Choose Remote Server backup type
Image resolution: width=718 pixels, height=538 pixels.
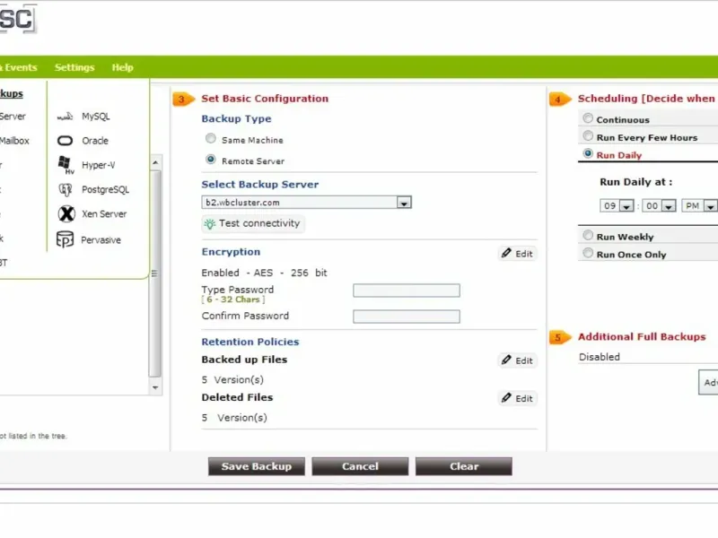211,160
